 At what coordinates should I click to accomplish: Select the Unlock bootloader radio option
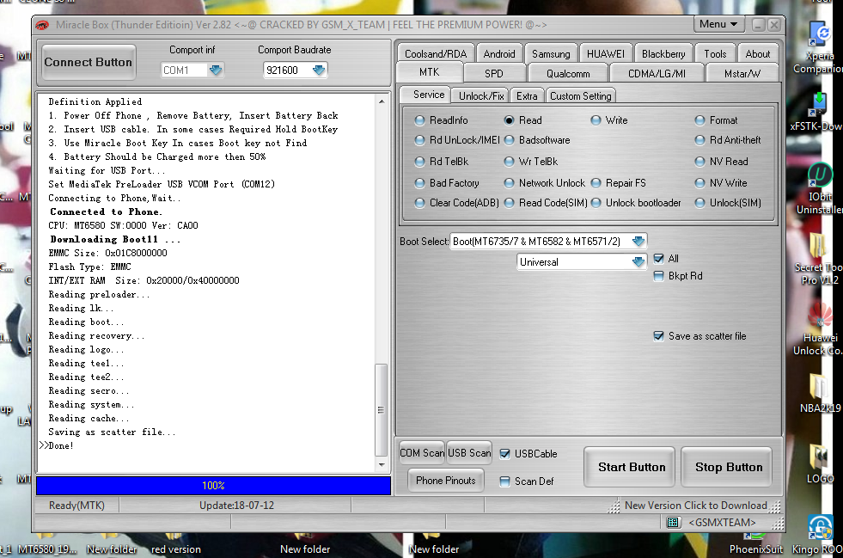coord(596,203)
